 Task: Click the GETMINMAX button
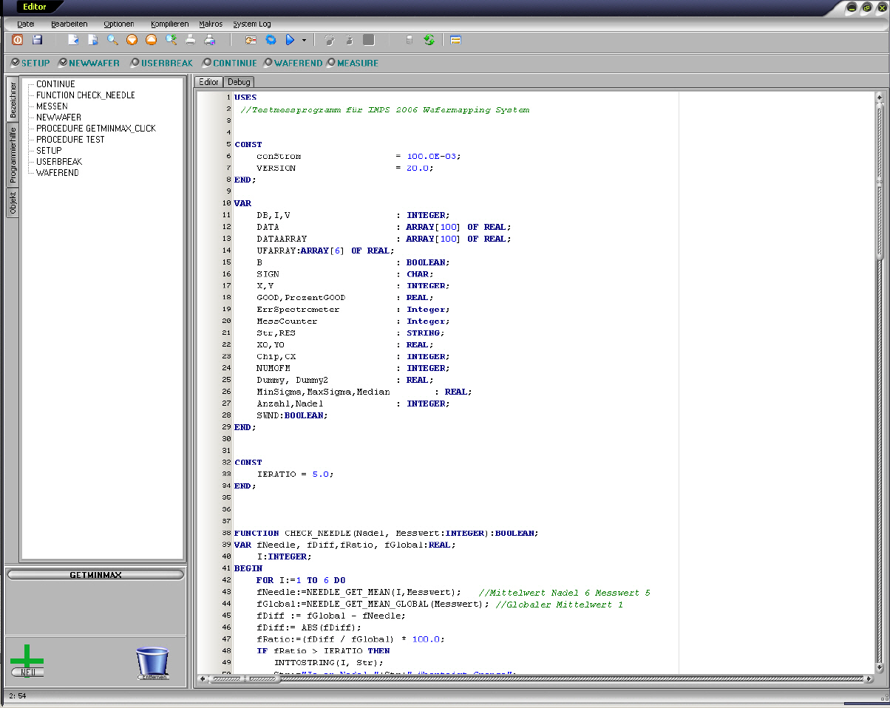coord(95,574)
